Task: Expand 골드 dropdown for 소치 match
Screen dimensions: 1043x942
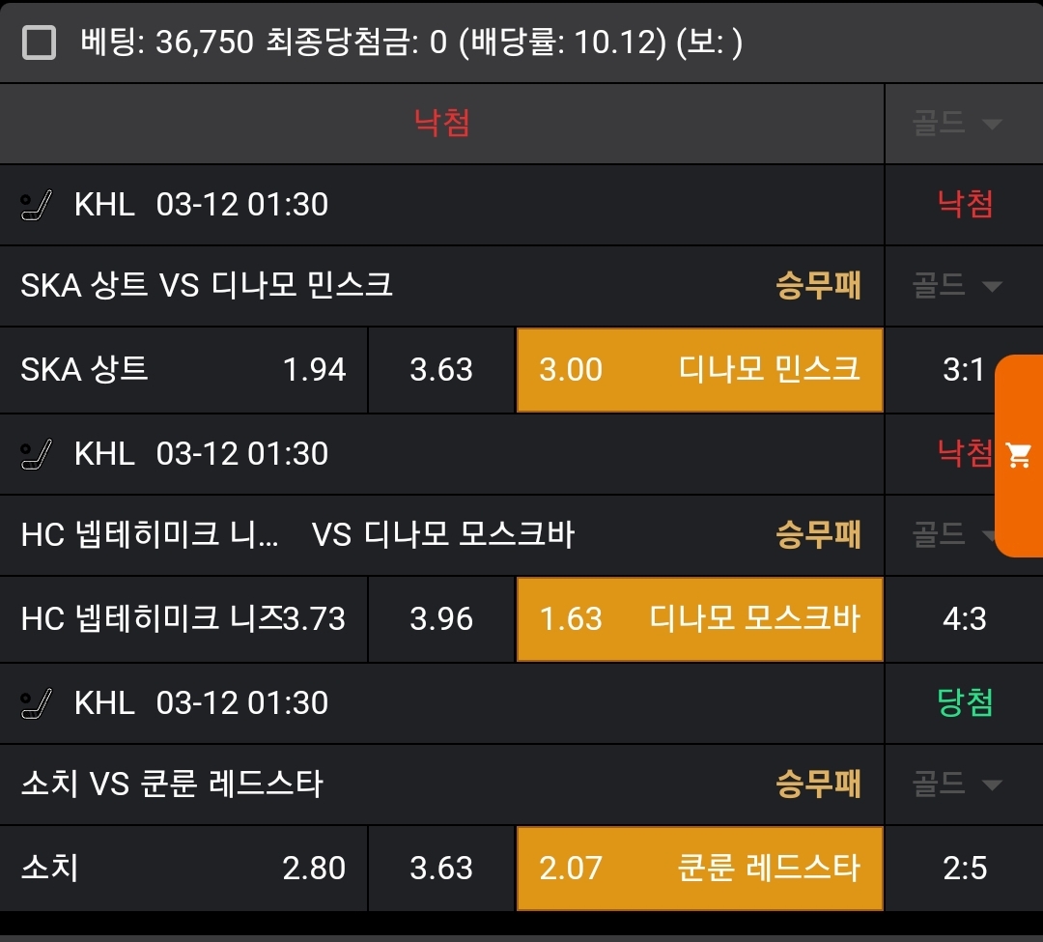Action: tap(957, 785)
